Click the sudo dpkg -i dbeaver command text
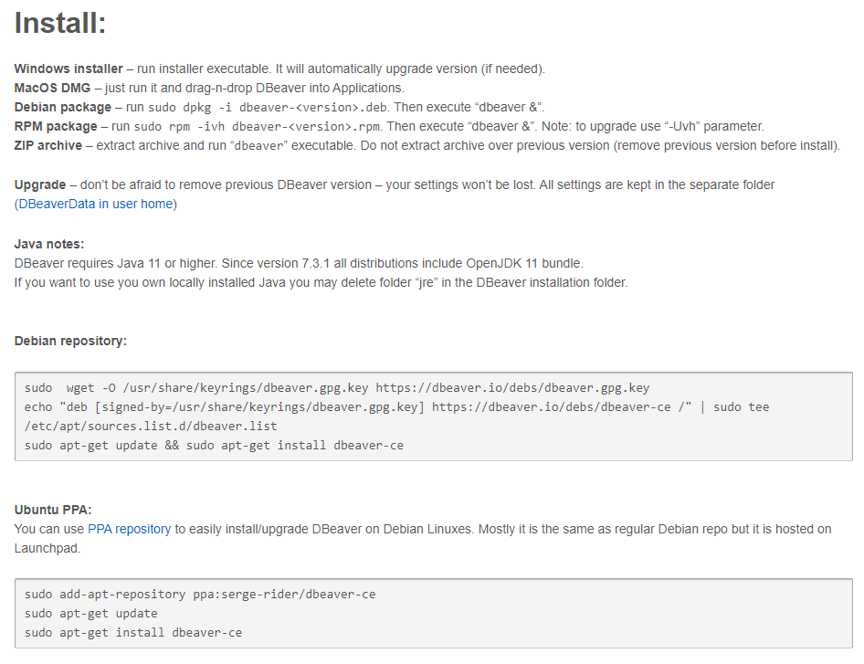The width and height of the screenshot is (864, 664). pos(268,108)
